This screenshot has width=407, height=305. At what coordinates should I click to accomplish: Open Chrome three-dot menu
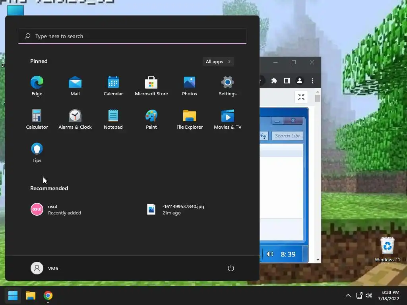click(x=312, y=81)
